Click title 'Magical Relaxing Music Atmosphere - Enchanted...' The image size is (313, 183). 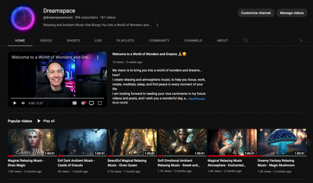point(226,163)
